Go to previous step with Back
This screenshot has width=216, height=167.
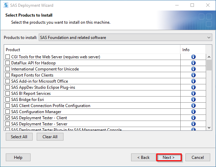(x=143, y=158)
